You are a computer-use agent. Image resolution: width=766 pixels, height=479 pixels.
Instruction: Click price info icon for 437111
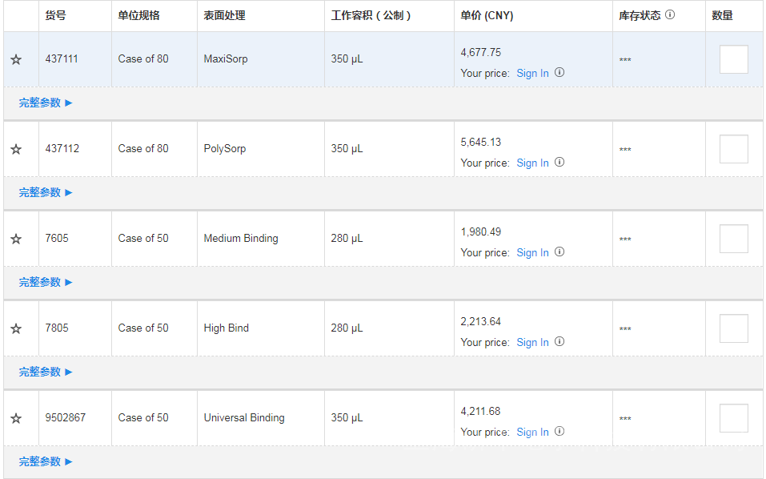559,72
